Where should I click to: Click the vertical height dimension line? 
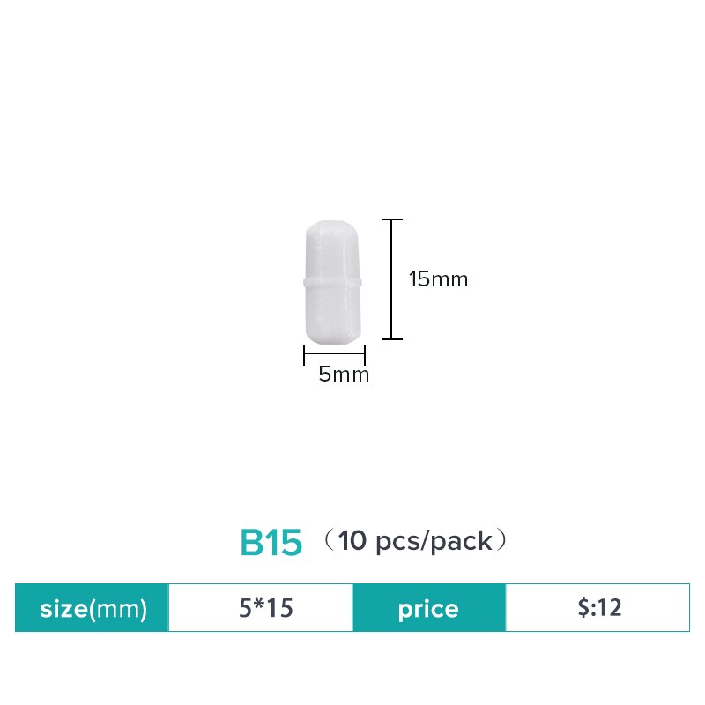pyautogui.click(x=391, y=279)
